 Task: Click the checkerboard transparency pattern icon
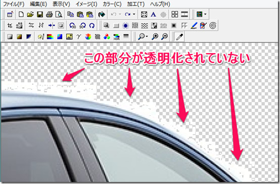coord(98,36)
